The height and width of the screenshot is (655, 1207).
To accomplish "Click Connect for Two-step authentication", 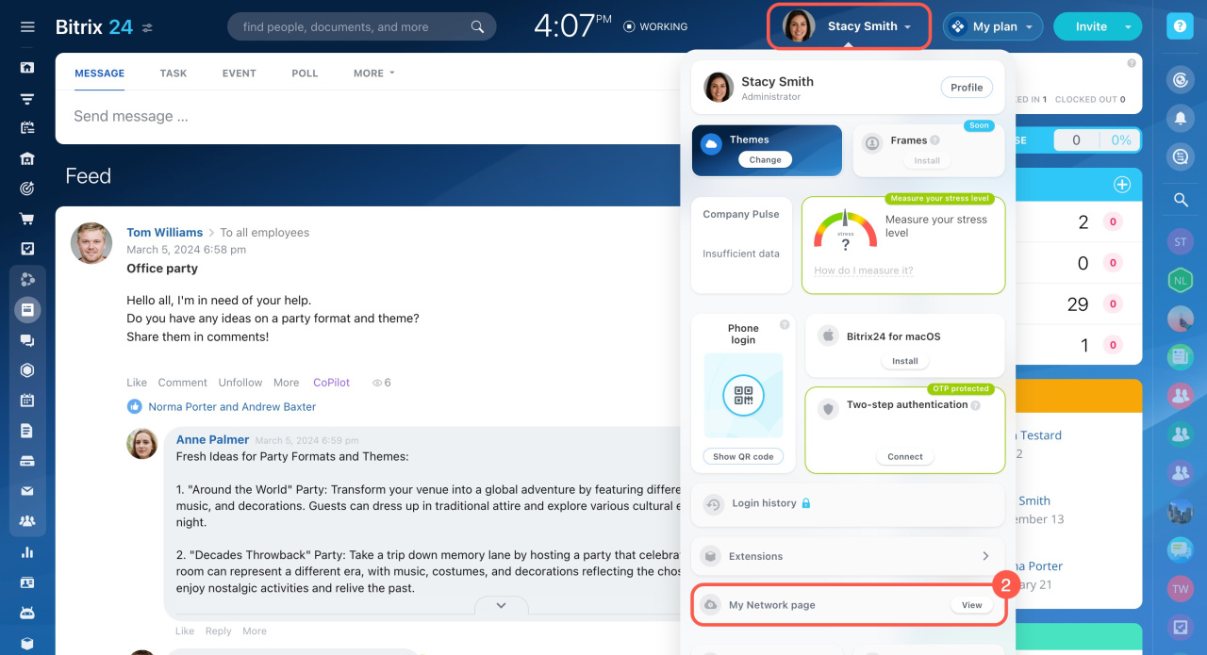I will 905,456.
